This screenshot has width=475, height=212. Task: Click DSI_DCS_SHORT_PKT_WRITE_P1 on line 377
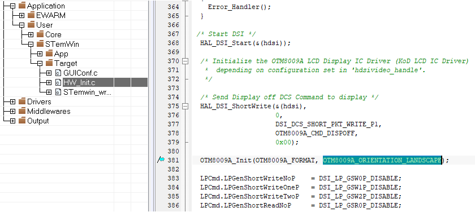[x=326, y=124]
